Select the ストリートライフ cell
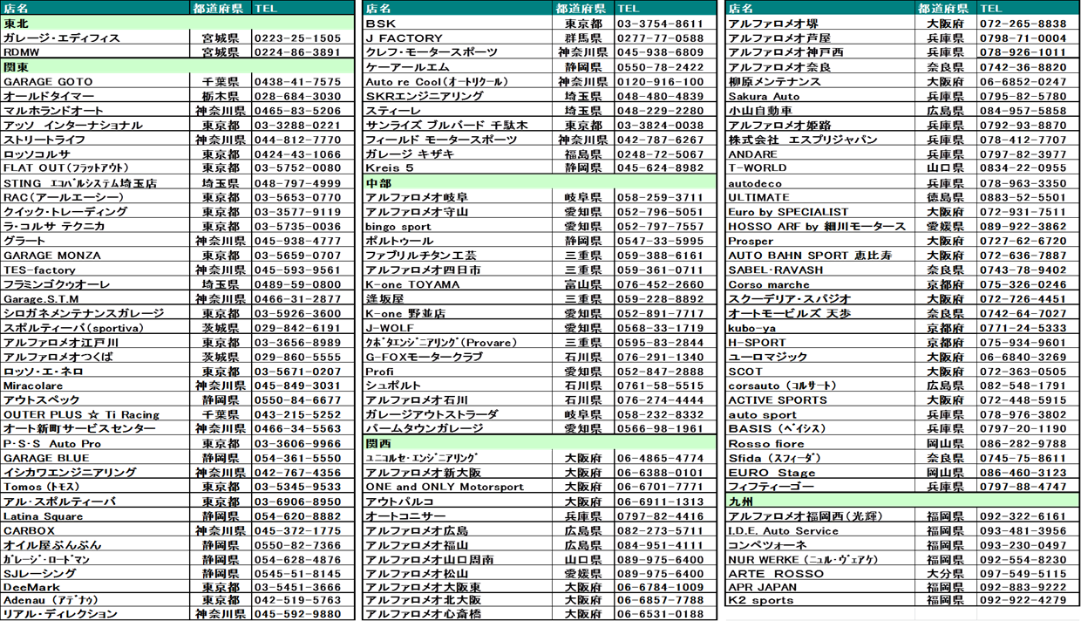The width and height of the screenshot is (1081, 621). tap(95, 140)
